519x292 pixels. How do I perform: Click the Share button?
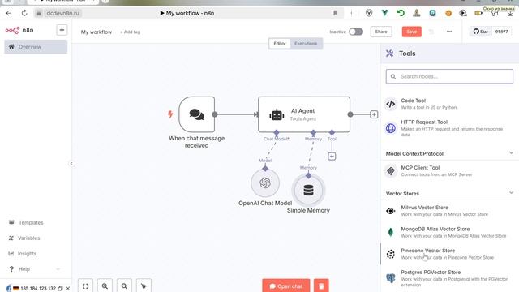tap(381, 32)
